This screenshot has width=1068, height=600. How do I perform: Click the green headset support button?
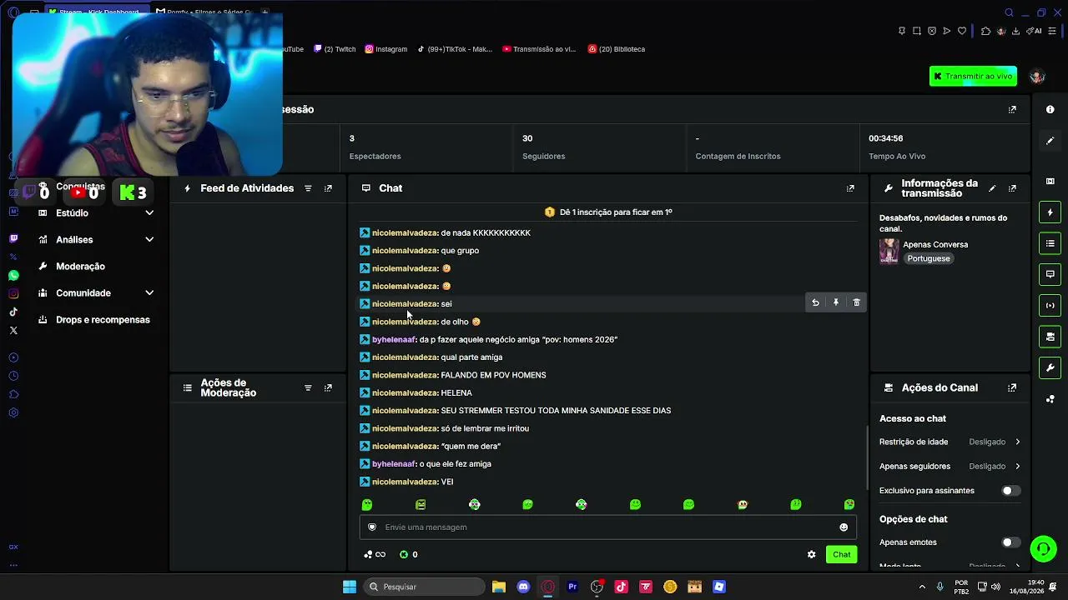pyautogui.click(x=1043, y=548)
